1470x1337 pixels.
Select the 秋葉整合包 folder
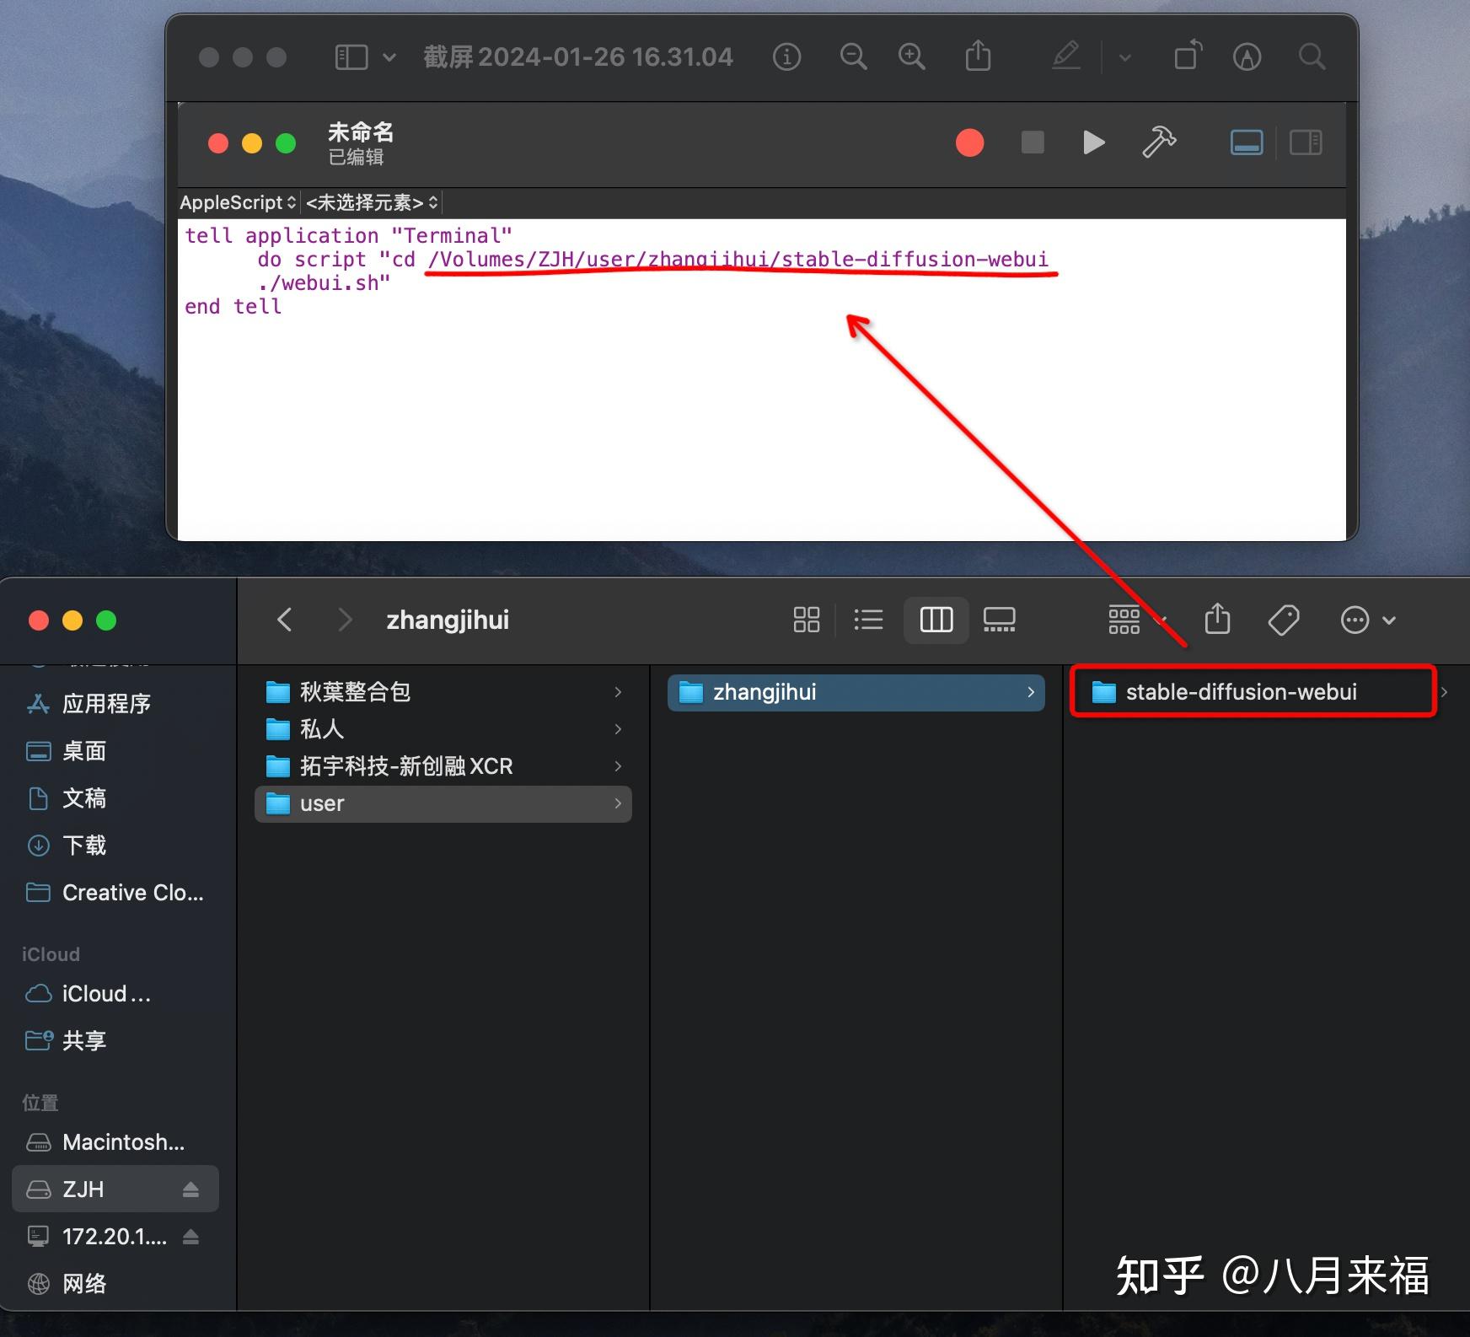click(443, 692)
